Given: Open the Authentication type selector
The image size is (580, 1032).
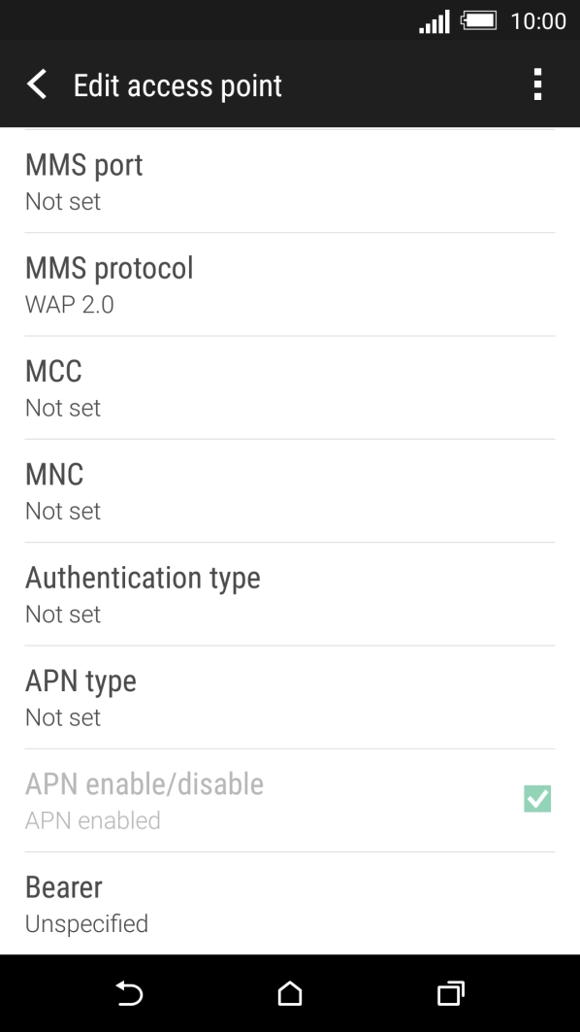Looking at the screenshot, I should pos(290,594).
